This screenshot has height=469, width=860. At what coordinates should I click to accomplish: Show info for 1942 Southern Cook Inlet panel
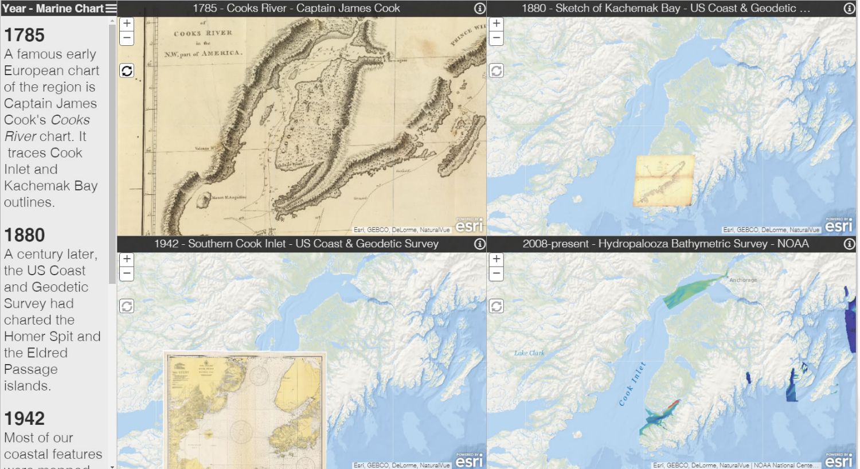[x=479, y=244]
